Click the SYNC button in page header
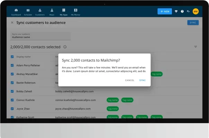This screenshot has width=209, height=138. click(193, 22)
